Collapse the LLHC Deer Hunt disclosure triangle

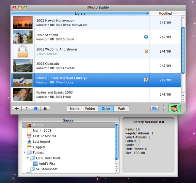pos(28,158)
